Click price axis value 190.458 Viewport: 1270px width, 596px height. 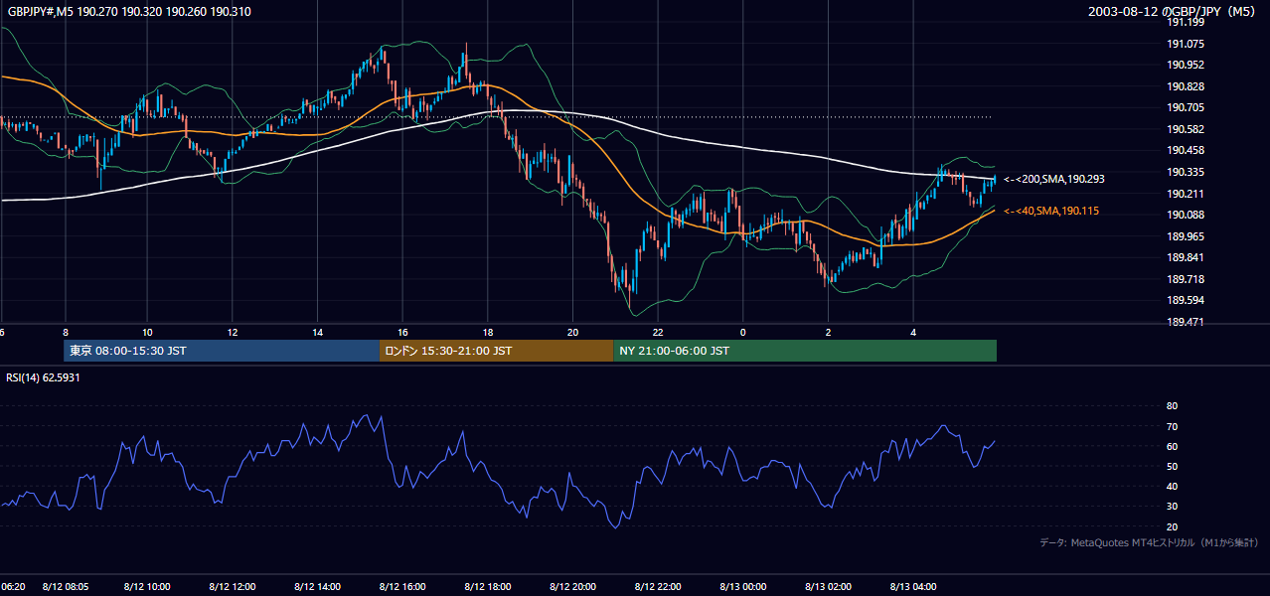(1186, 150)
